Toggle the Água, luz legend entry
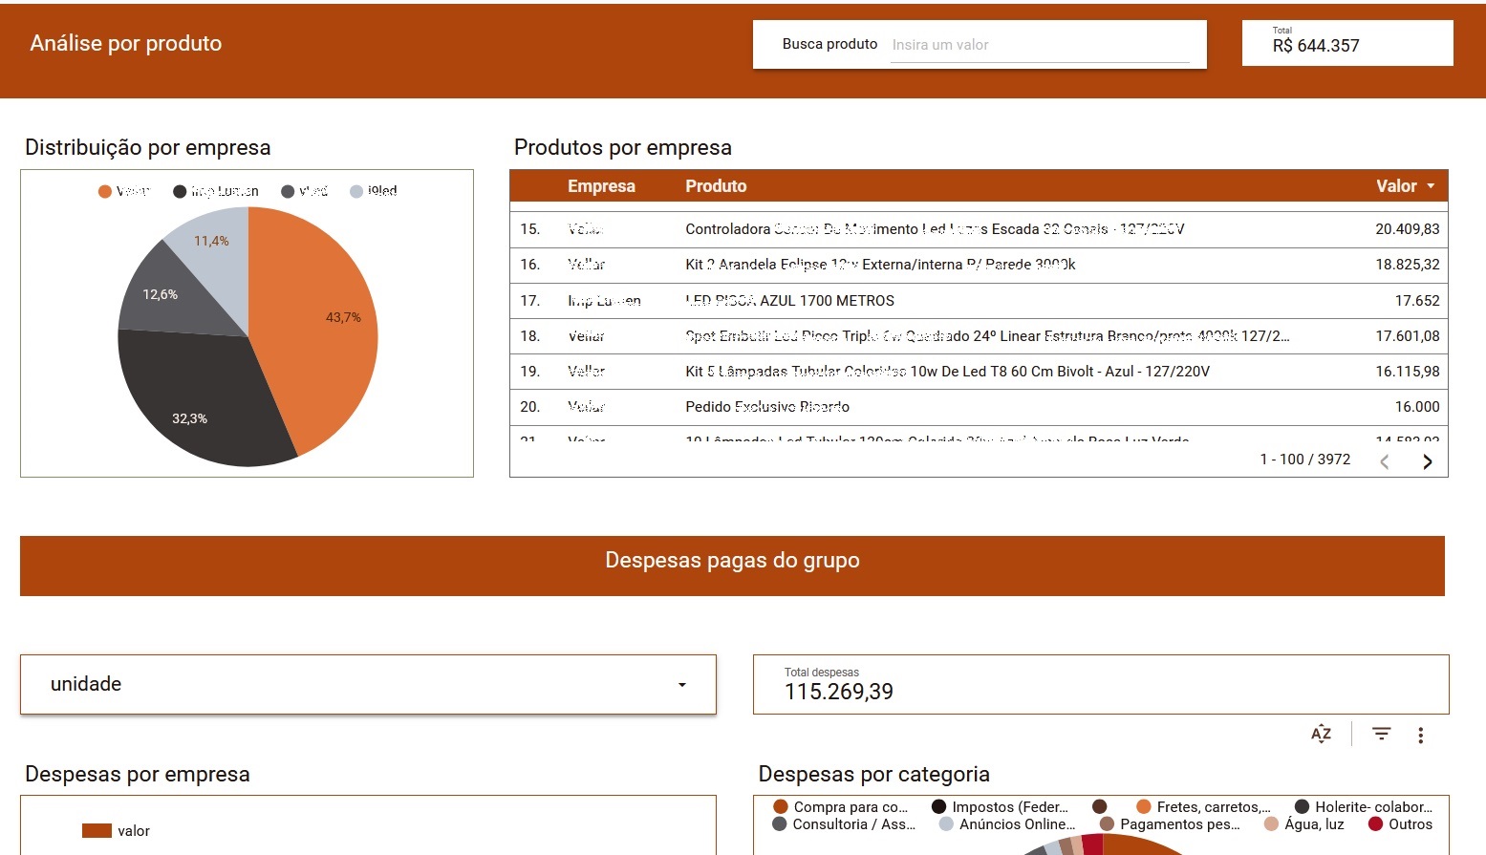The image size is (1486, 855). pos(1304,824)
